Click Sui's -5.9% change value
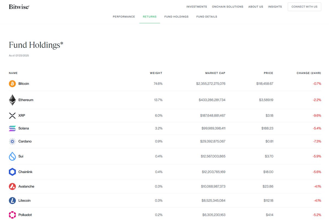This screenshot has width=329, height=224. pos(317,156)
